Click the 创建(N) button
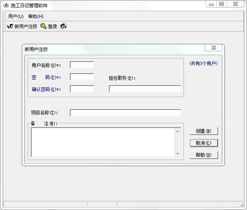This screenshot has width=247, height=210. (x=204, y=131)
